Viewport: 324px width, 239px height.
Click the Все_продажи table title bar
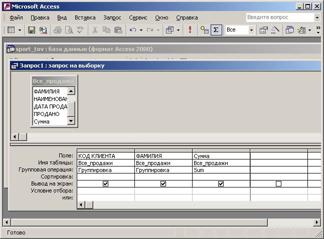click(54, 81)
